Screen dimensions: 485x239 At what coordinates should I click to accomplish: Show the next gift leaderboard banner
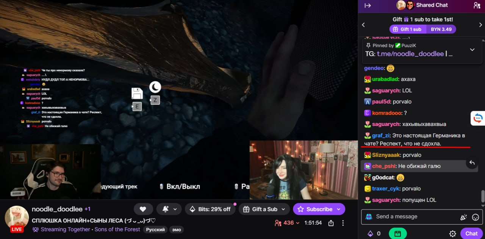(x=480, y=25)
